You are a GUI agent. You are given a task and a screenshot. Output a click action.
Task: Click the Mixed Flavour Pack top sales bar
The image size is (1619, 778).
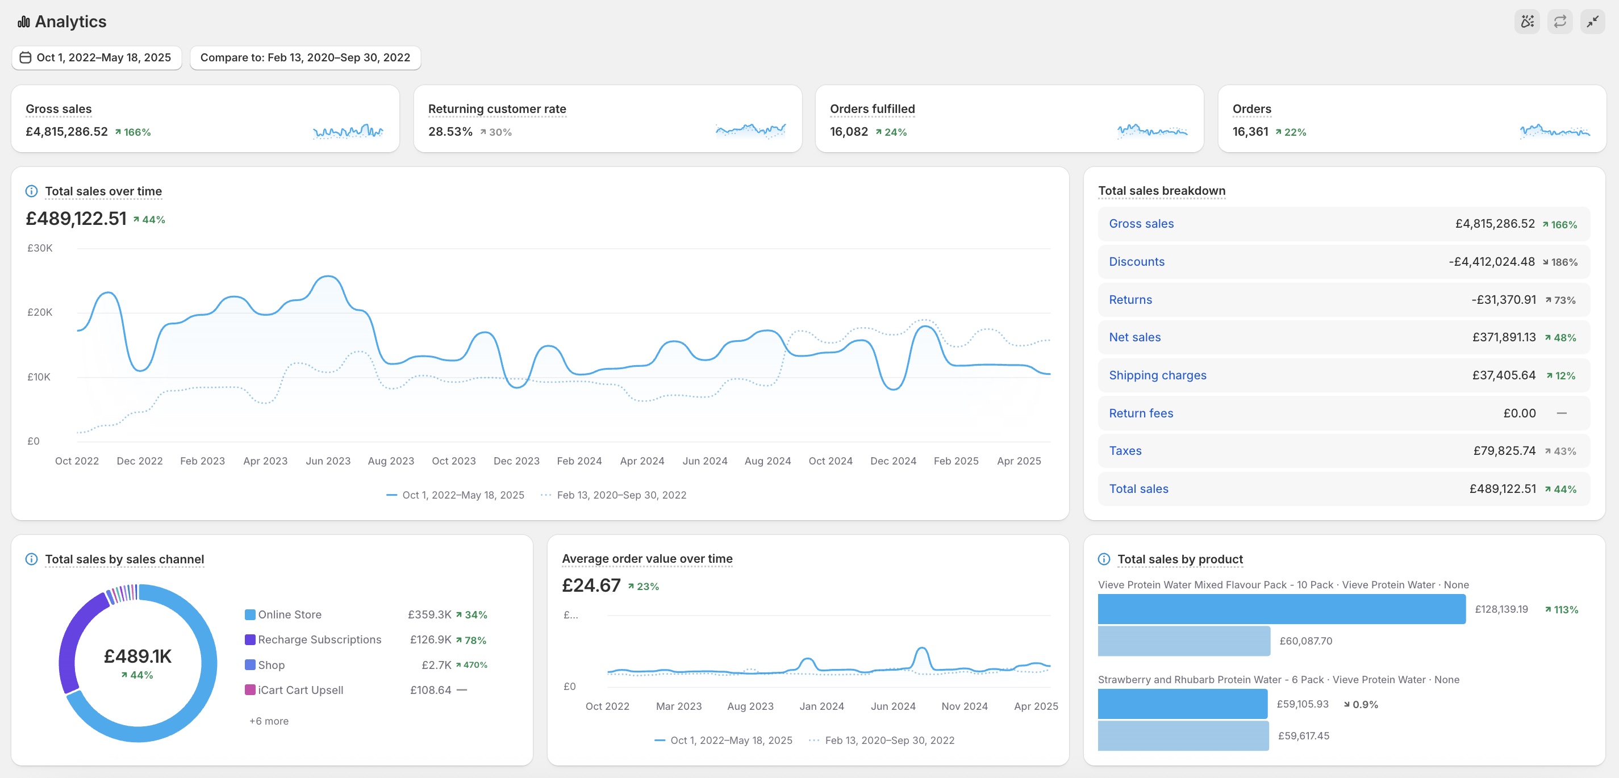(1281, 609)
